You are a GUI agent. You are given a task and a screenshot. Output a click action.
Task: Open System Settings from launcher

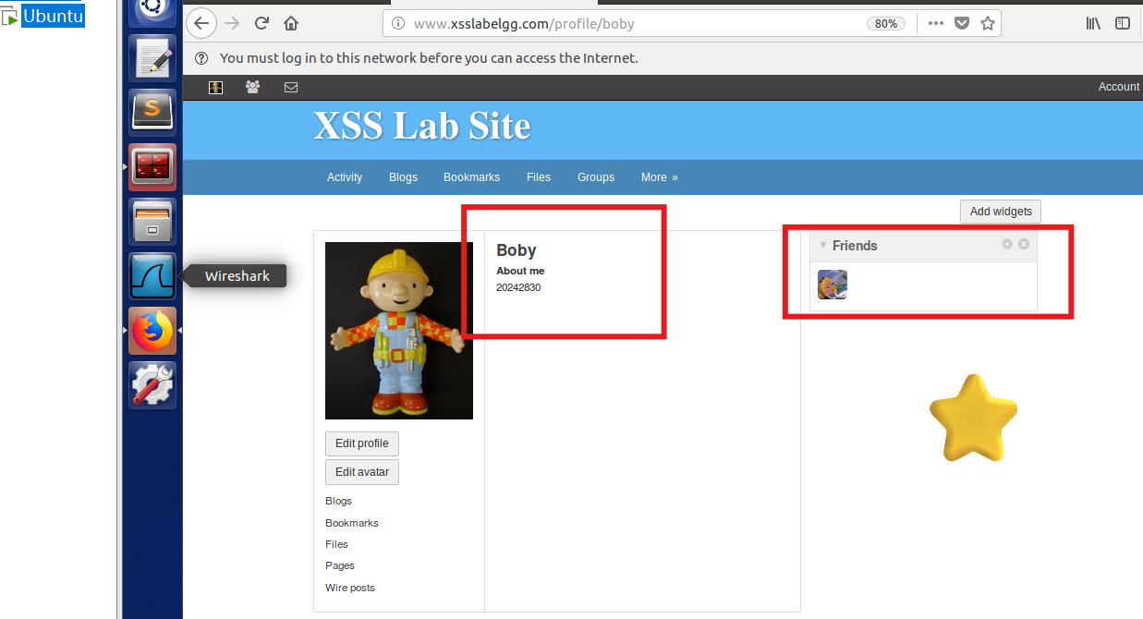click(x=152, y=385)
